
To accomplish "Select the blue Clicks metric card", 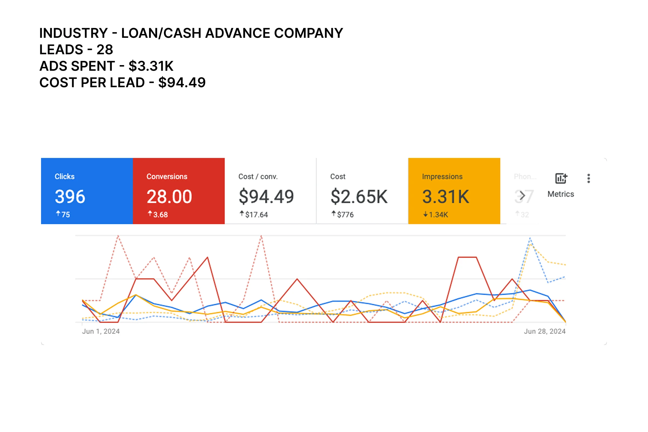I will tap(87, 191).
